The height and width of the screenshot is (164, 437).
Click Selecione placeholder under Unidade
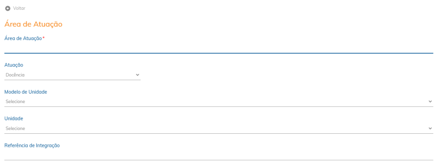pyautogui.click(x=15, y=128)
